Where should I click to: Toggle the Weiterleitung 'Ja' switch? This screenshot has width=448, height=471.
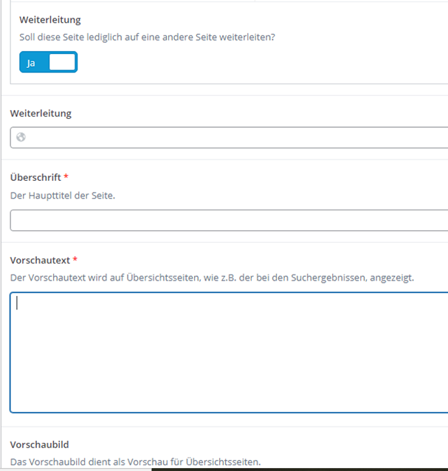[x=48, y=63]
